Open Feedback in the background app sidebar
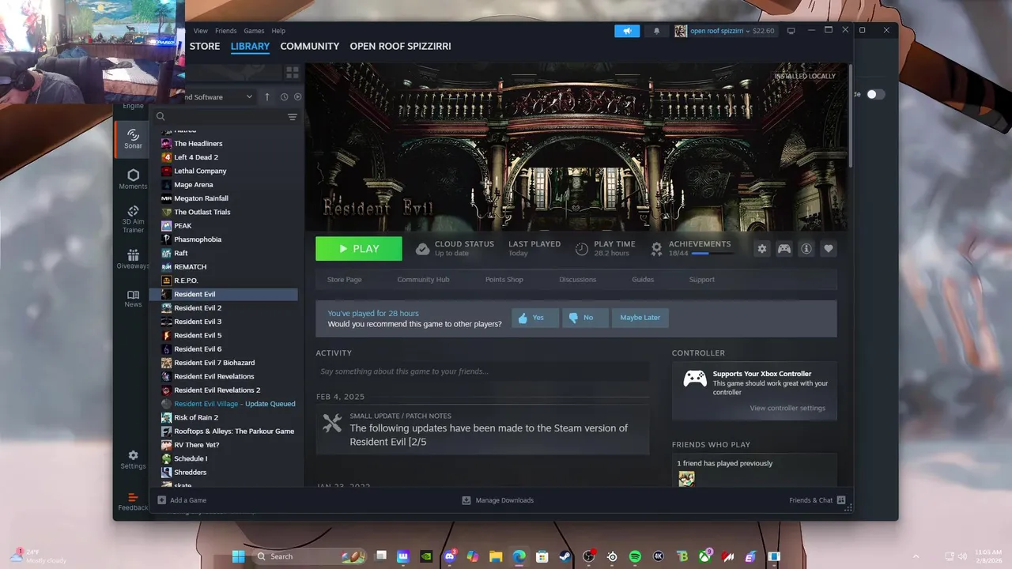 click(133, 502)
